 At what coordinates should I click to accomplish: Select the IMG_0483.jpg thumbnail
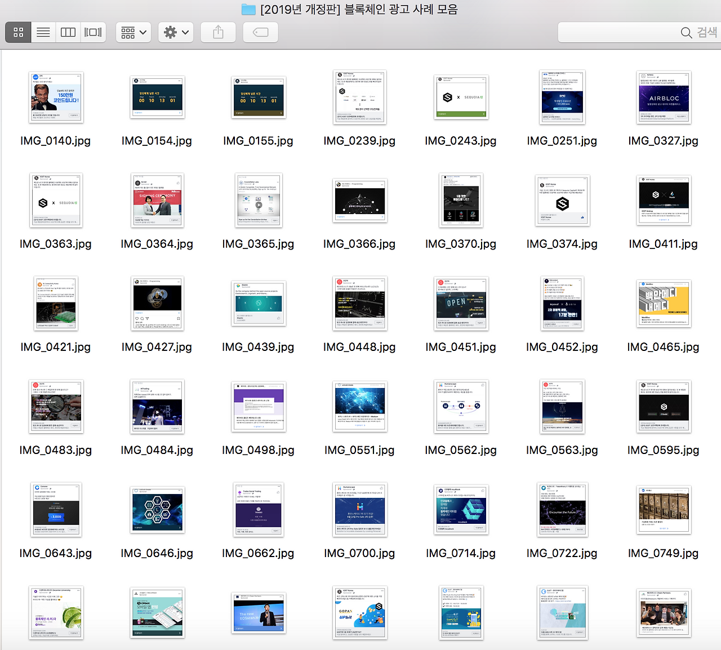[56, 406]
